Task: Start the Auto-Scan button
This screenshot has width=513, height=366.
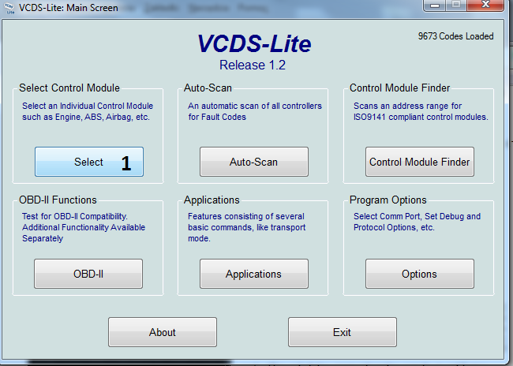Action: (x=254, y=162)
